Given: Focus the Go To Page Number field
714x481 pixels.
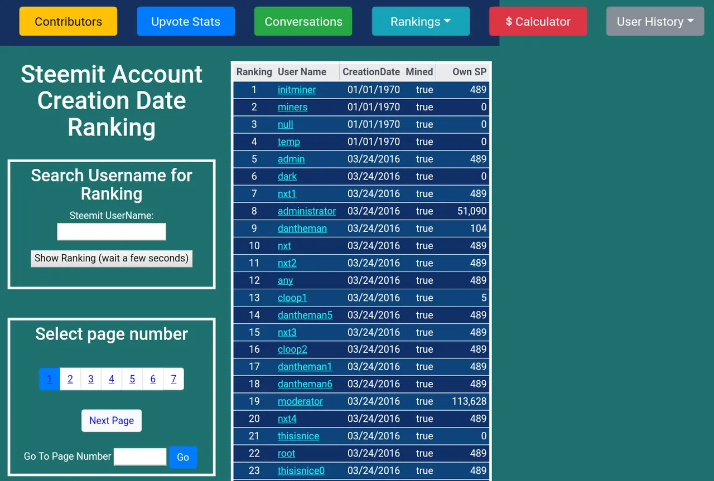Looking at the screenshot, I should (140, 456).
